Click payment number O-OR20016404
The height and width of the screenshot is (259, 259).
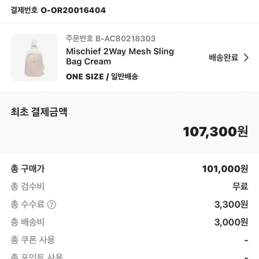pos(73,10)
